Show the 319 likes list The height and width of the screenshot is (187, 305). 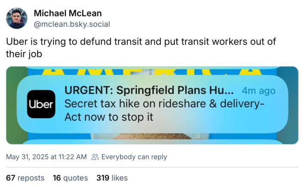point(112,178)
